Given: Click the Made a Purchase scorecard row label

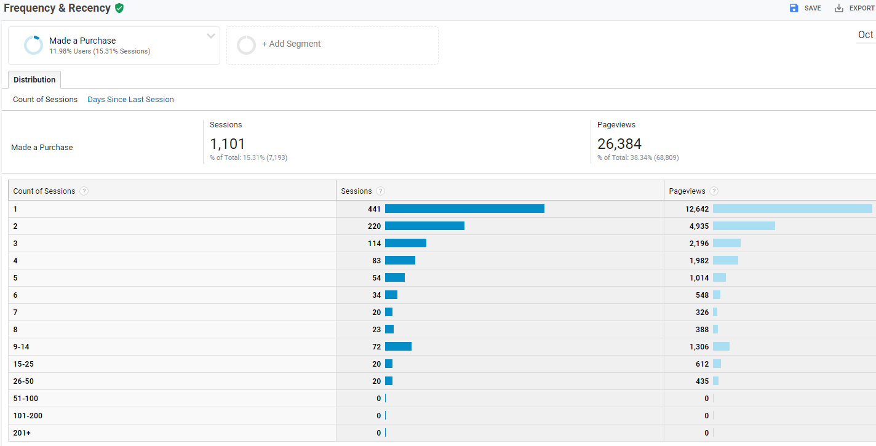Looking at the screenshot, I should tap(42, 148).
